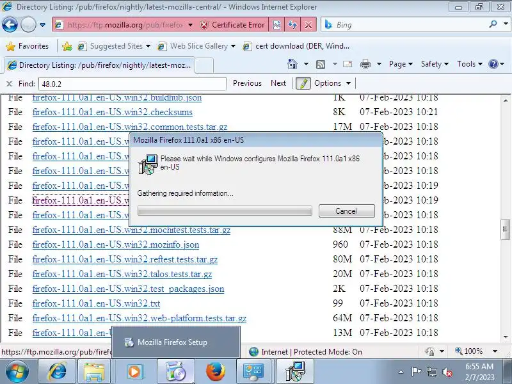Click the installer progress bar
Viewport: 512px width, 384px height.
225,211
